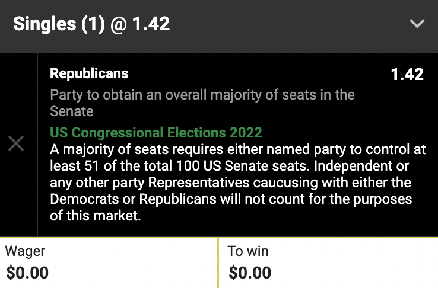This screenshot has height=288, width=438.
Task: Click the yellow divider left of To win
Action: [218, 263]
